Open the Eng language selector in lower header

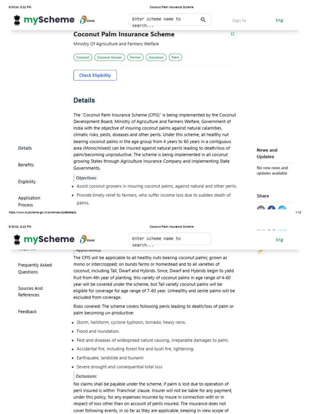[279, 240]
